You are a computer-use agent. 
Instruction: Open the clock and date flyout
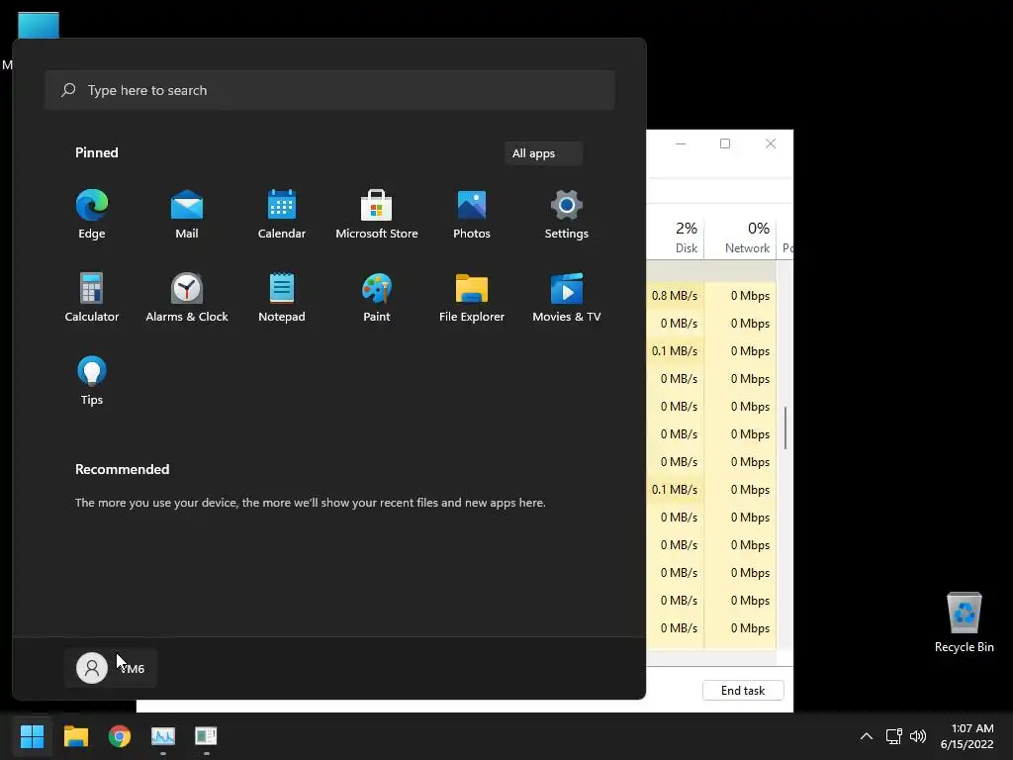tap(967, 736)
